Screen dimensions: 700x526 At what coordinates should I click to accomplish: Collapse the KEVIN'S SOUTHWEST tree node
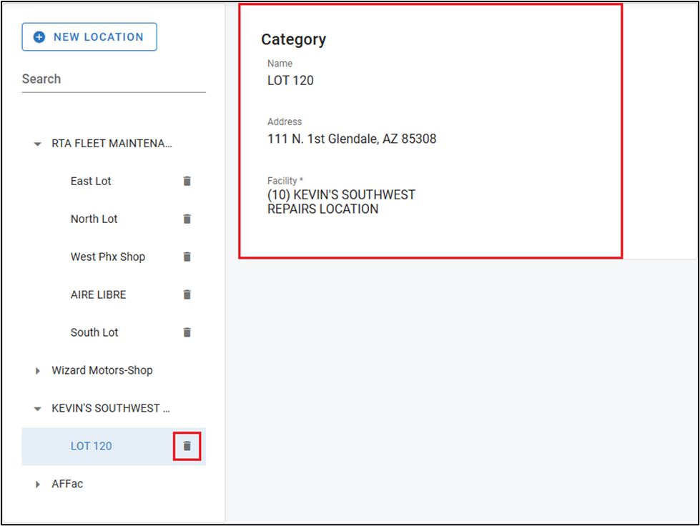[38, 409]
